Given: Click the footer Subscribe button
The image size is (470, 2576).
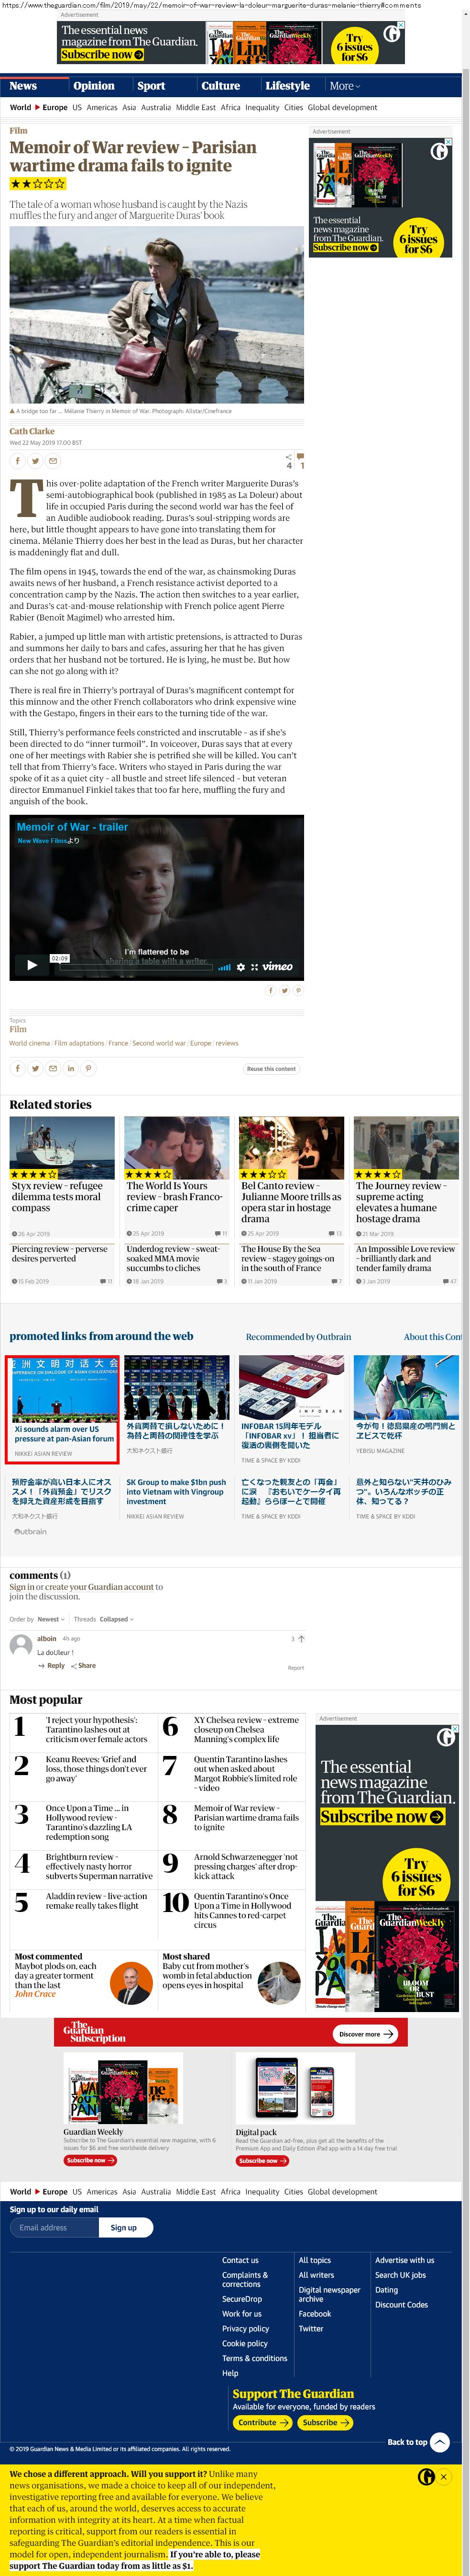Looking at the screenshot, I should (x=324, y=2422).
